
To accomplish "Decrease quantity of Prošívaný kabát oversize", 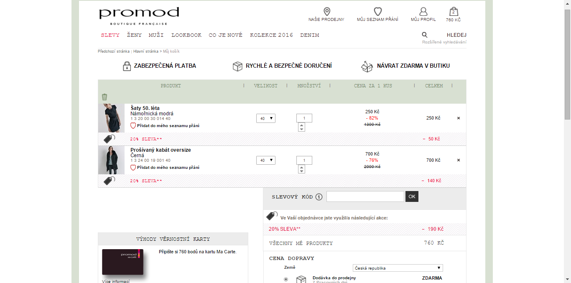I will [301, 171].
